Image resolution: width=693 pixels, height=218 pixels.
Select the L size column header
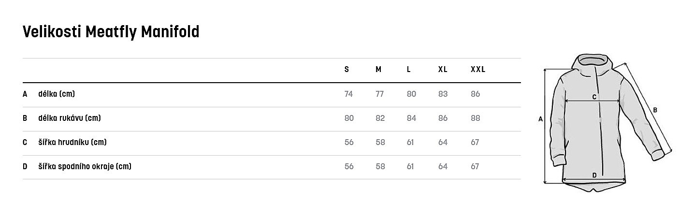[x=409, y=70]
